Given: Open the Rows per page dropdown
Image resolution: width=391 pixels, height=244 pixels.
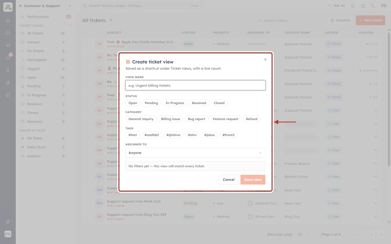Looking at the screenshot, I should (x=304, y=235).
